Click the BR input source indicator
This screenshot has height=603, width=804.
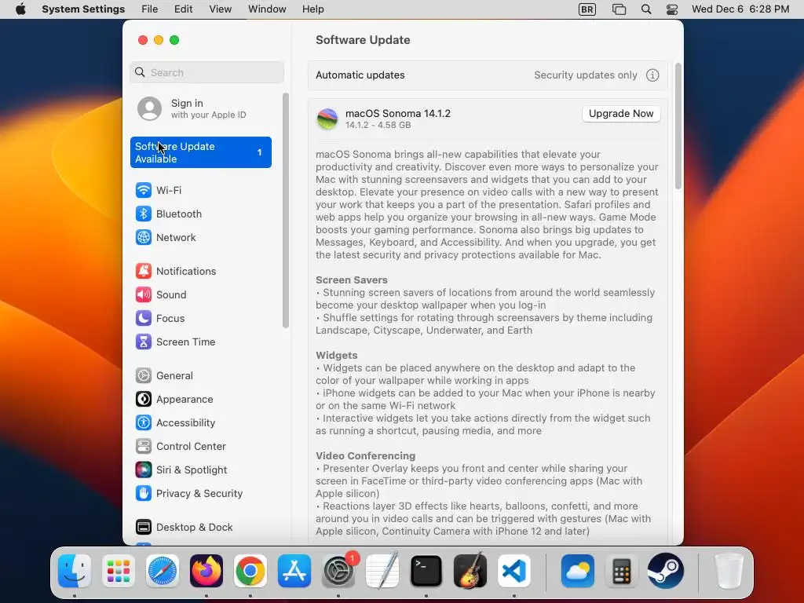pos(587,9)
